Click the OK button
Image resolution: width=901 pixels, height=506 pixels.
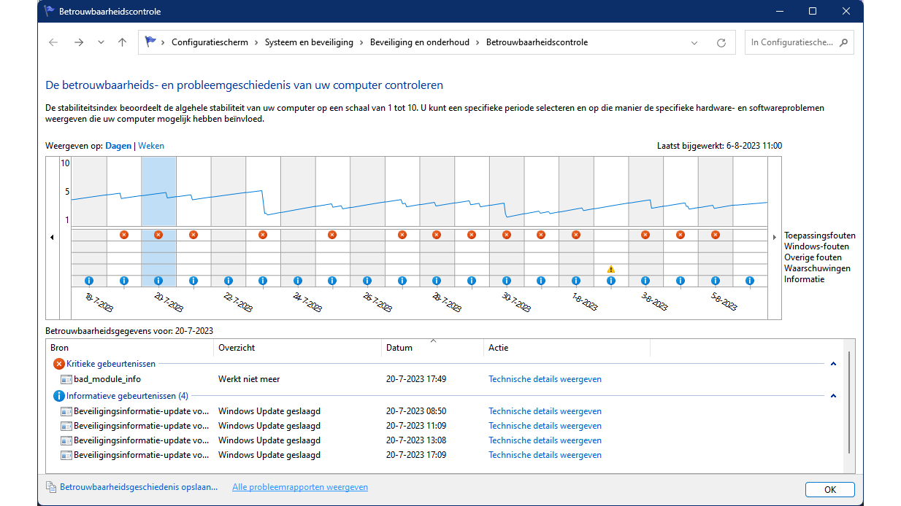pos(830,489)
